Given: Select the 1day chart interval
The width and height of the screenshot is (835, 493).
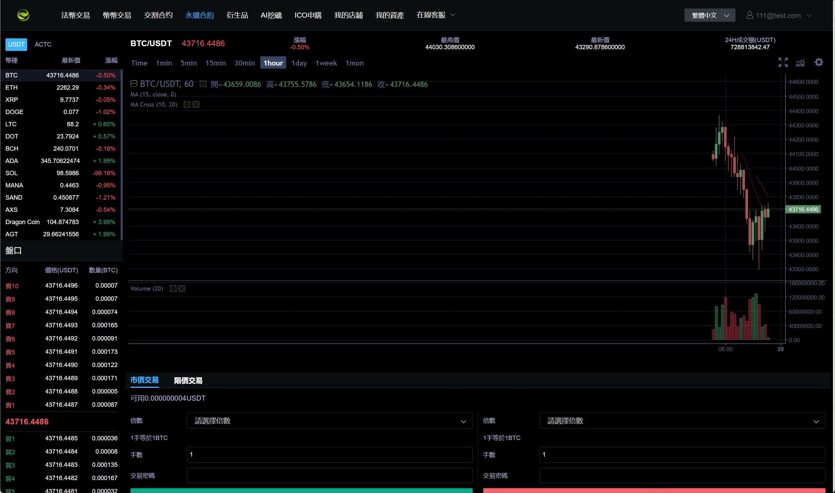Looking at the screenshot, I should tap(299, 63).
